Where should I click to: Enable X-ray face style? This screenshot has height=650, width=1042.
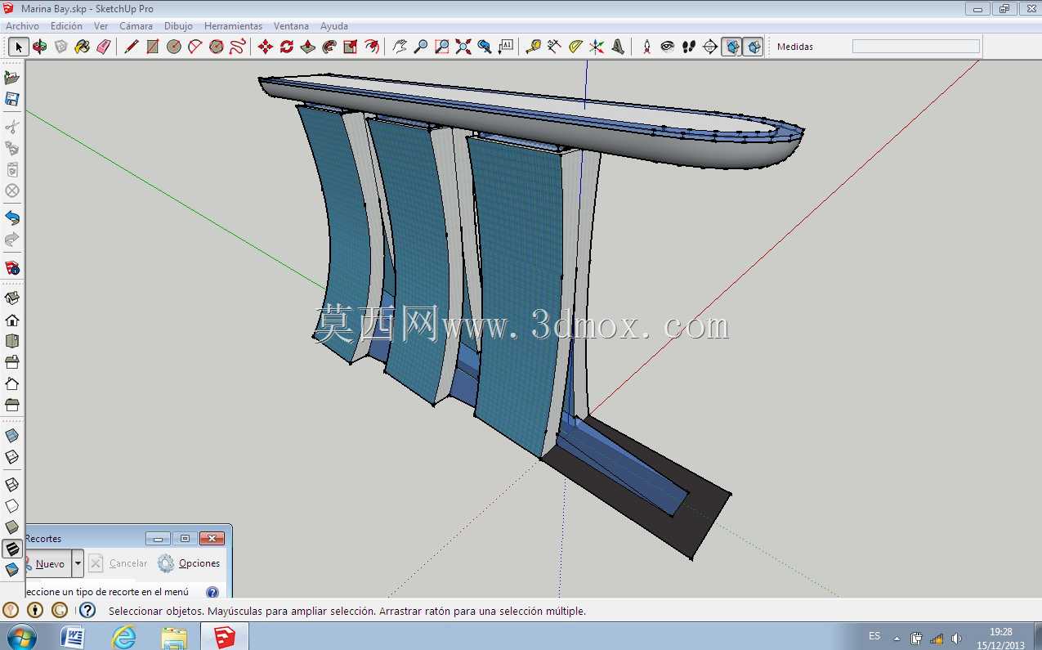[x=12, y=436]
